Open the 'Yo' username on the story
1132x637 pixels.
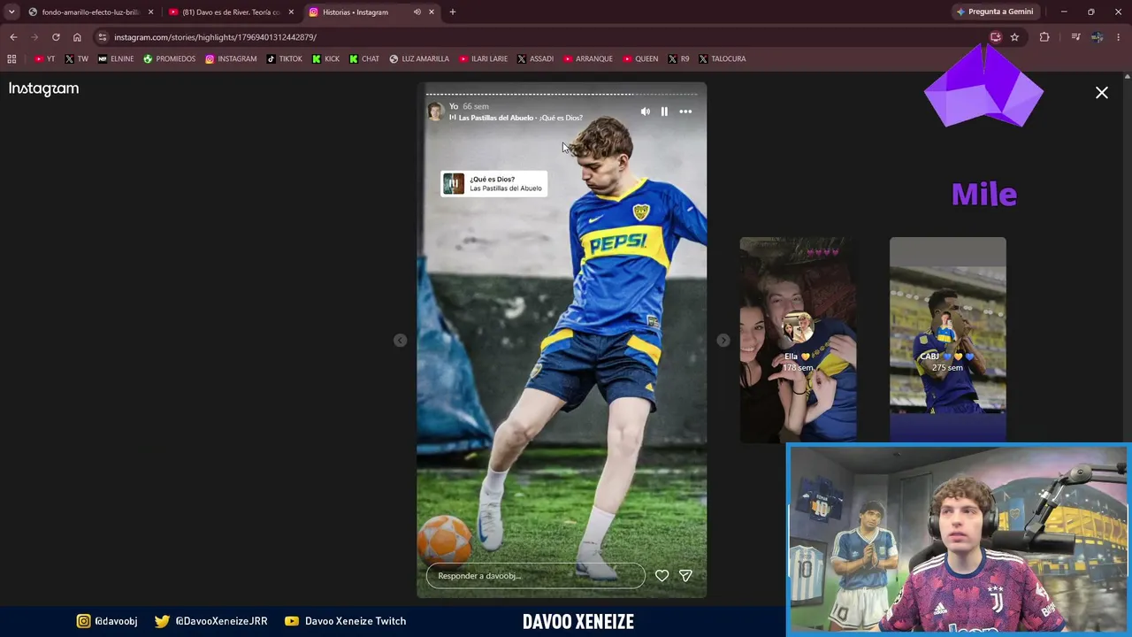coord(454,106)
